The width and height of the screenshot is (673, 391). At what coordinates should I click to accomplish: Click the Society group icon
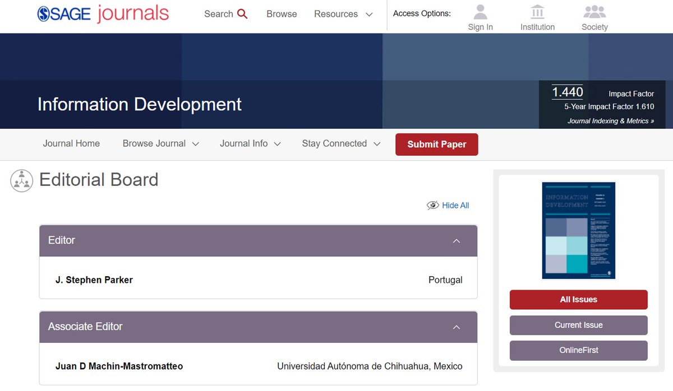594,12
